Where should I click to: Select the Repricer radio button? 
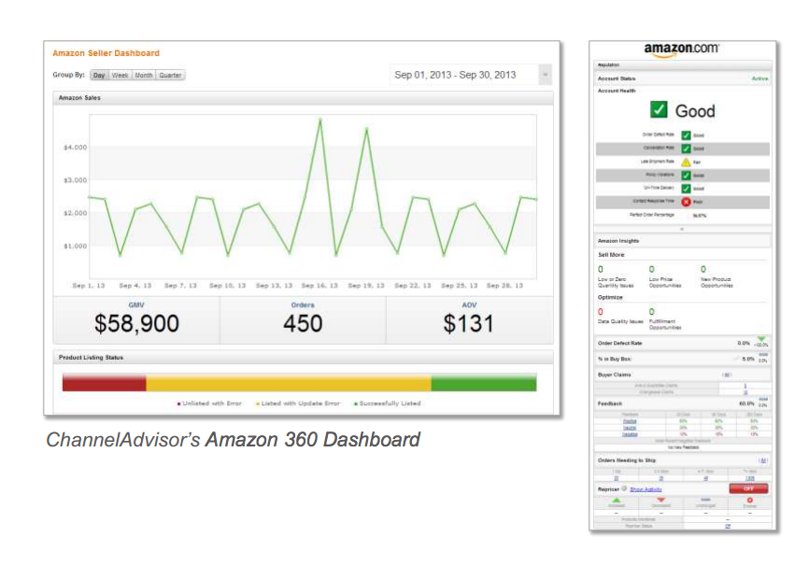point(623,488)
